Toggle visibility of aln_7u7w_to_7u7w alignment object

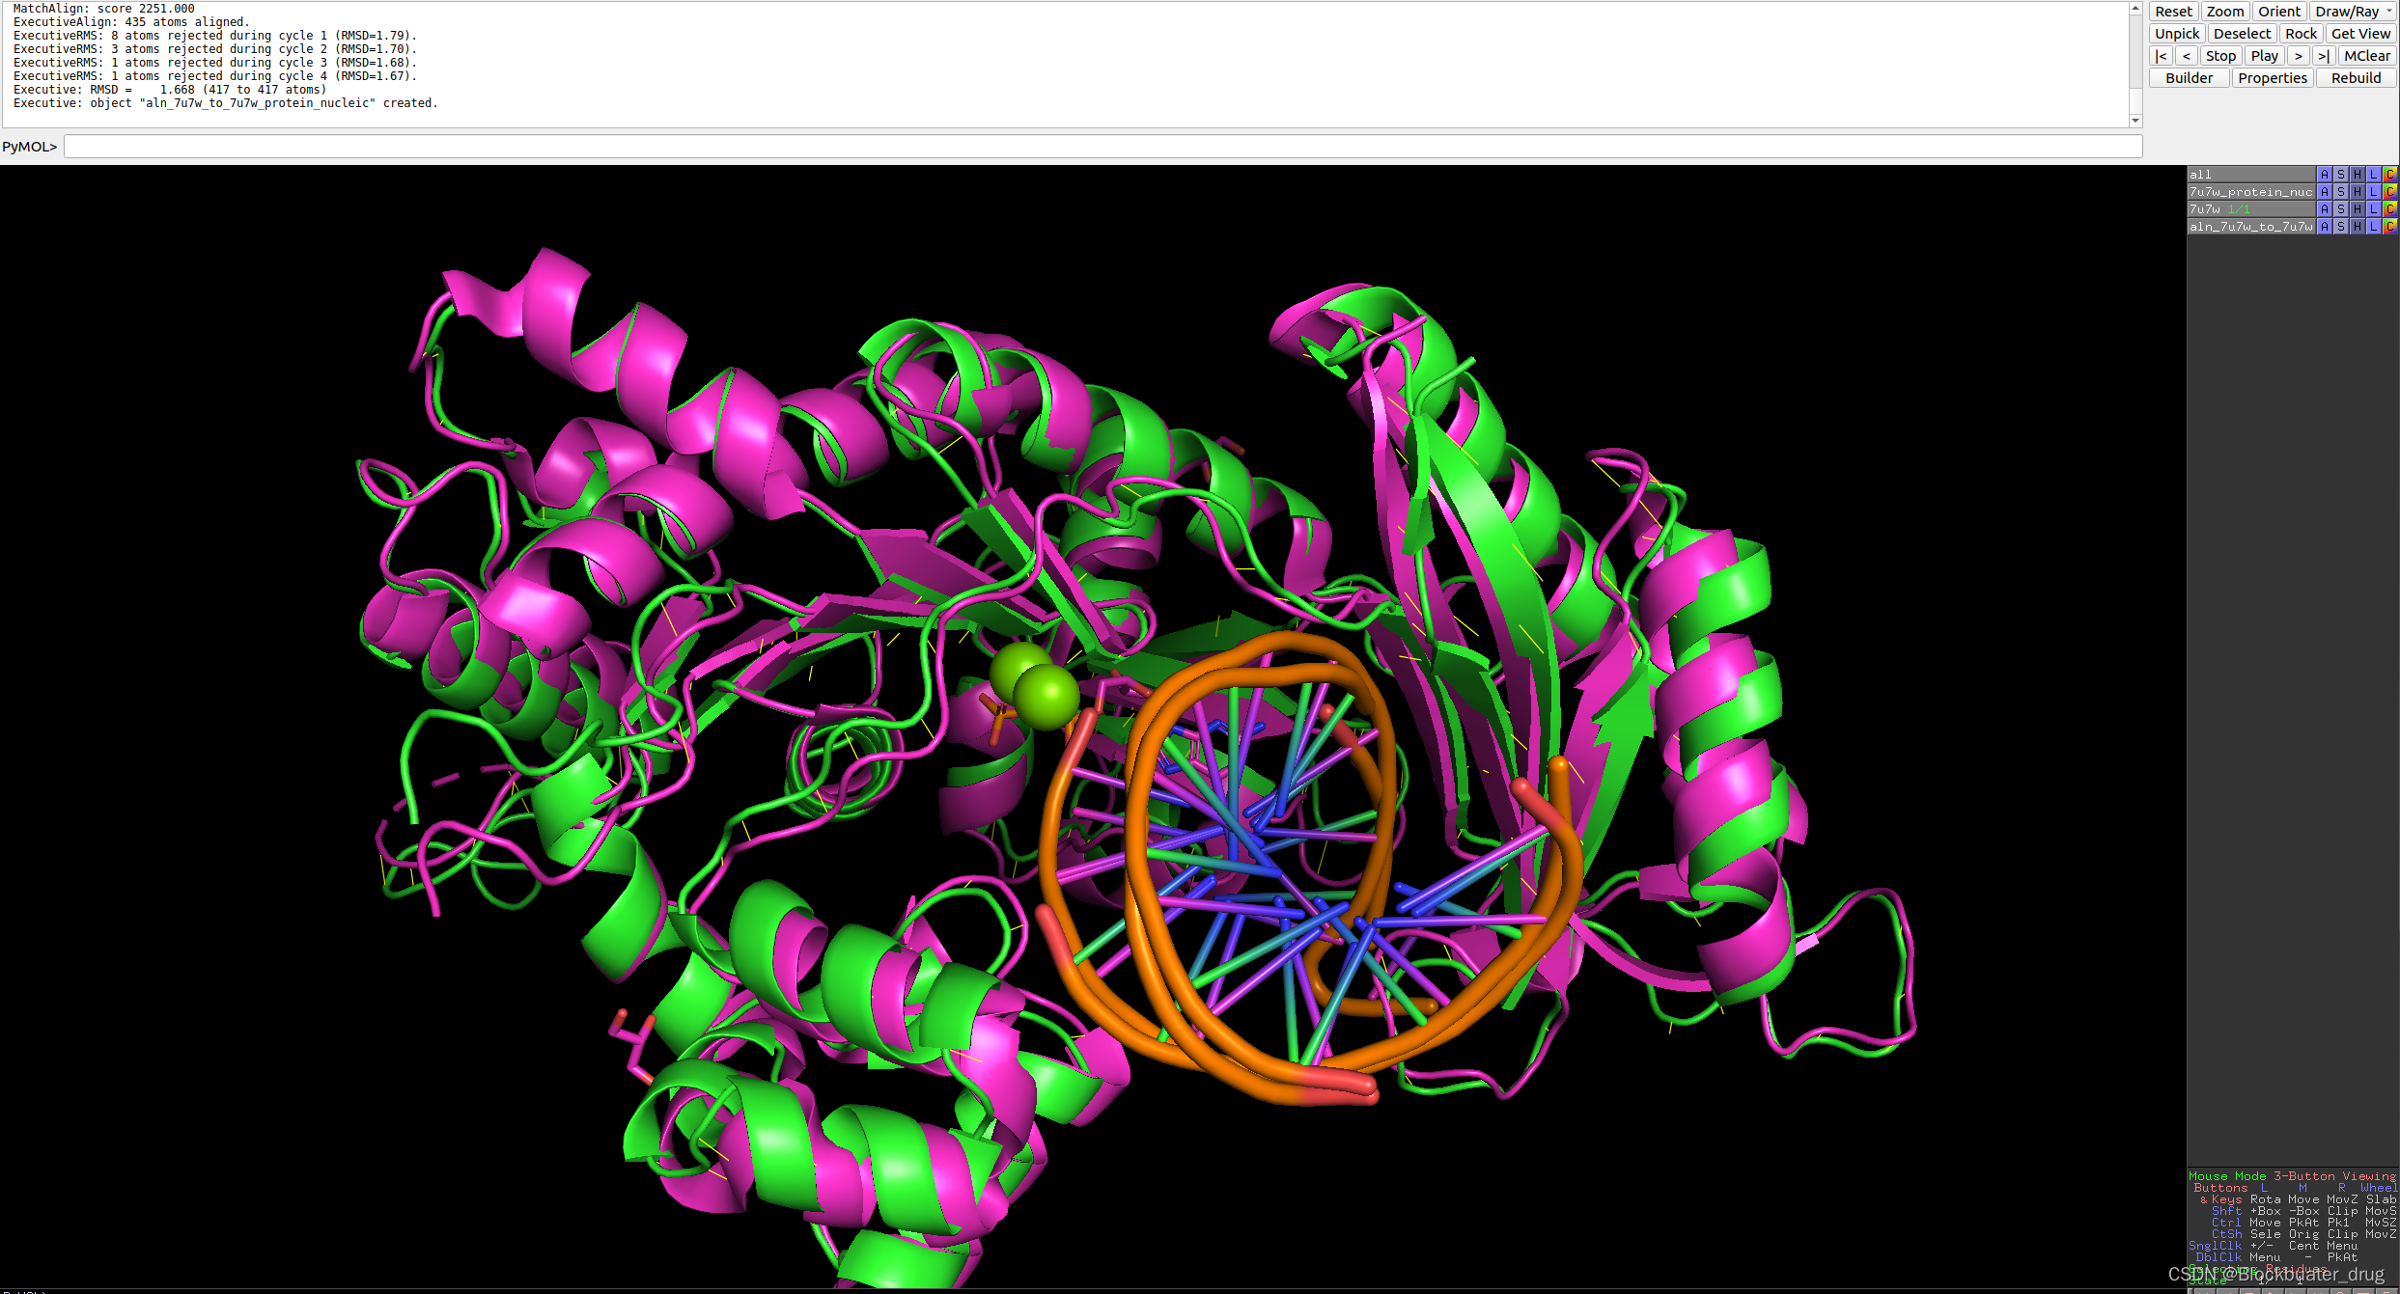[2251, 227]
